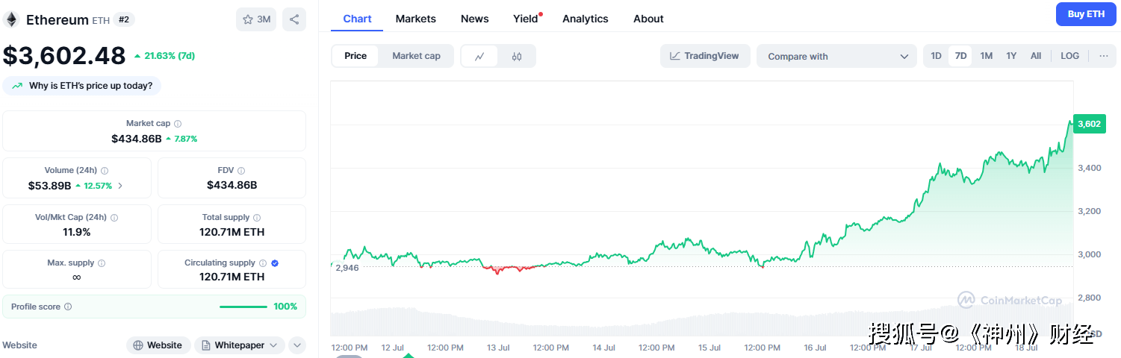Toggle LOG scale on chart
1121x358 pixels.
1070,56
